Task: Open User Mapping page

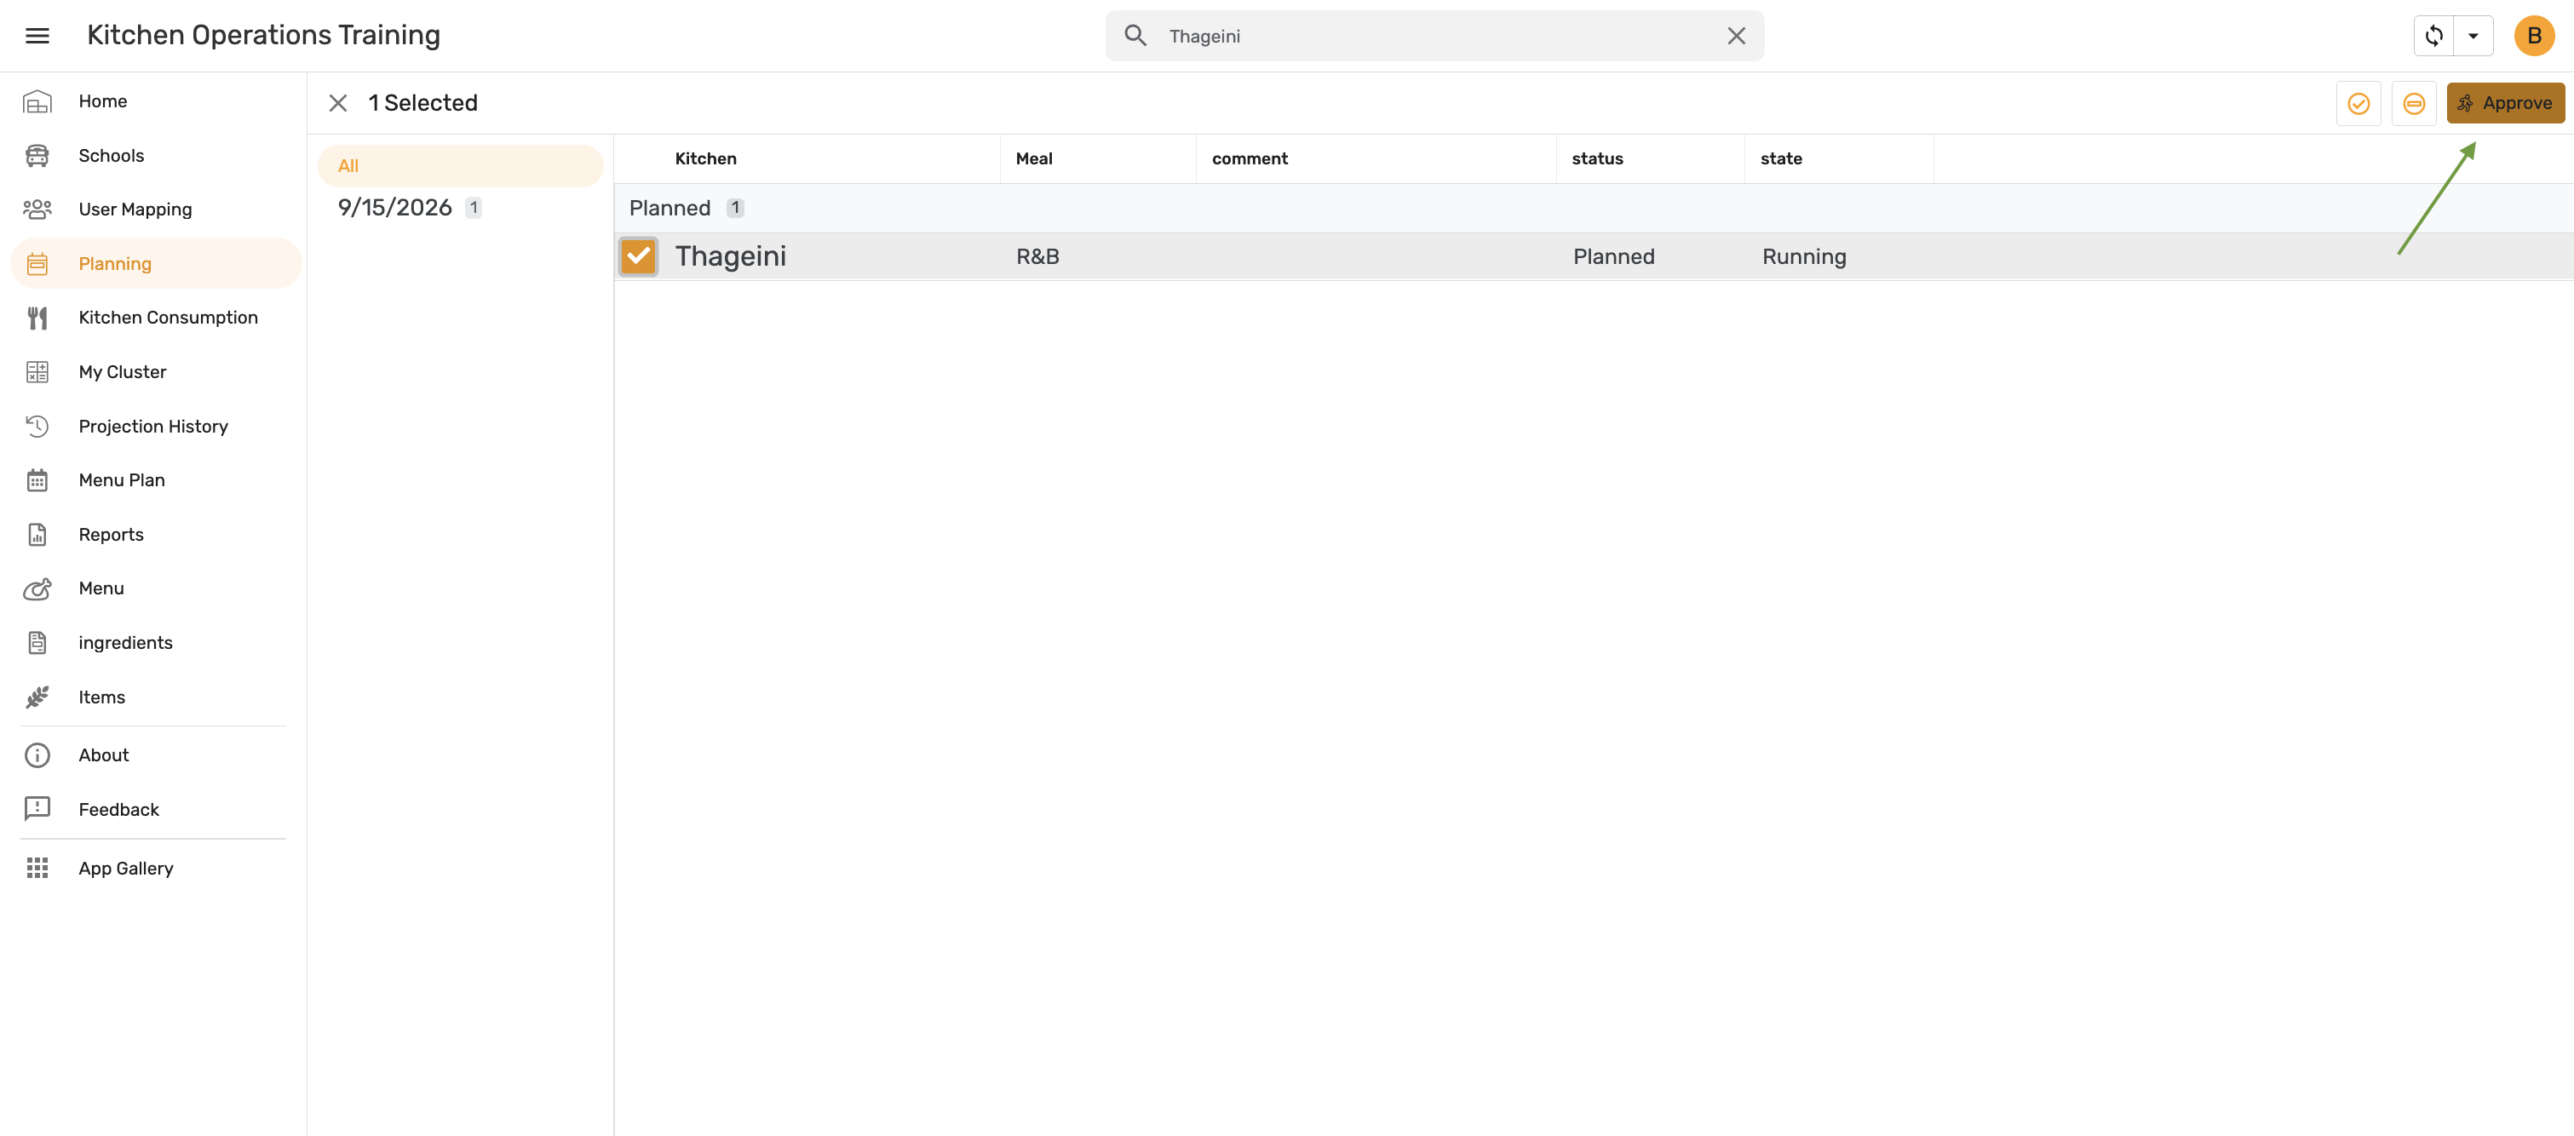Action: pyautogui.click(x=155, y=209)
